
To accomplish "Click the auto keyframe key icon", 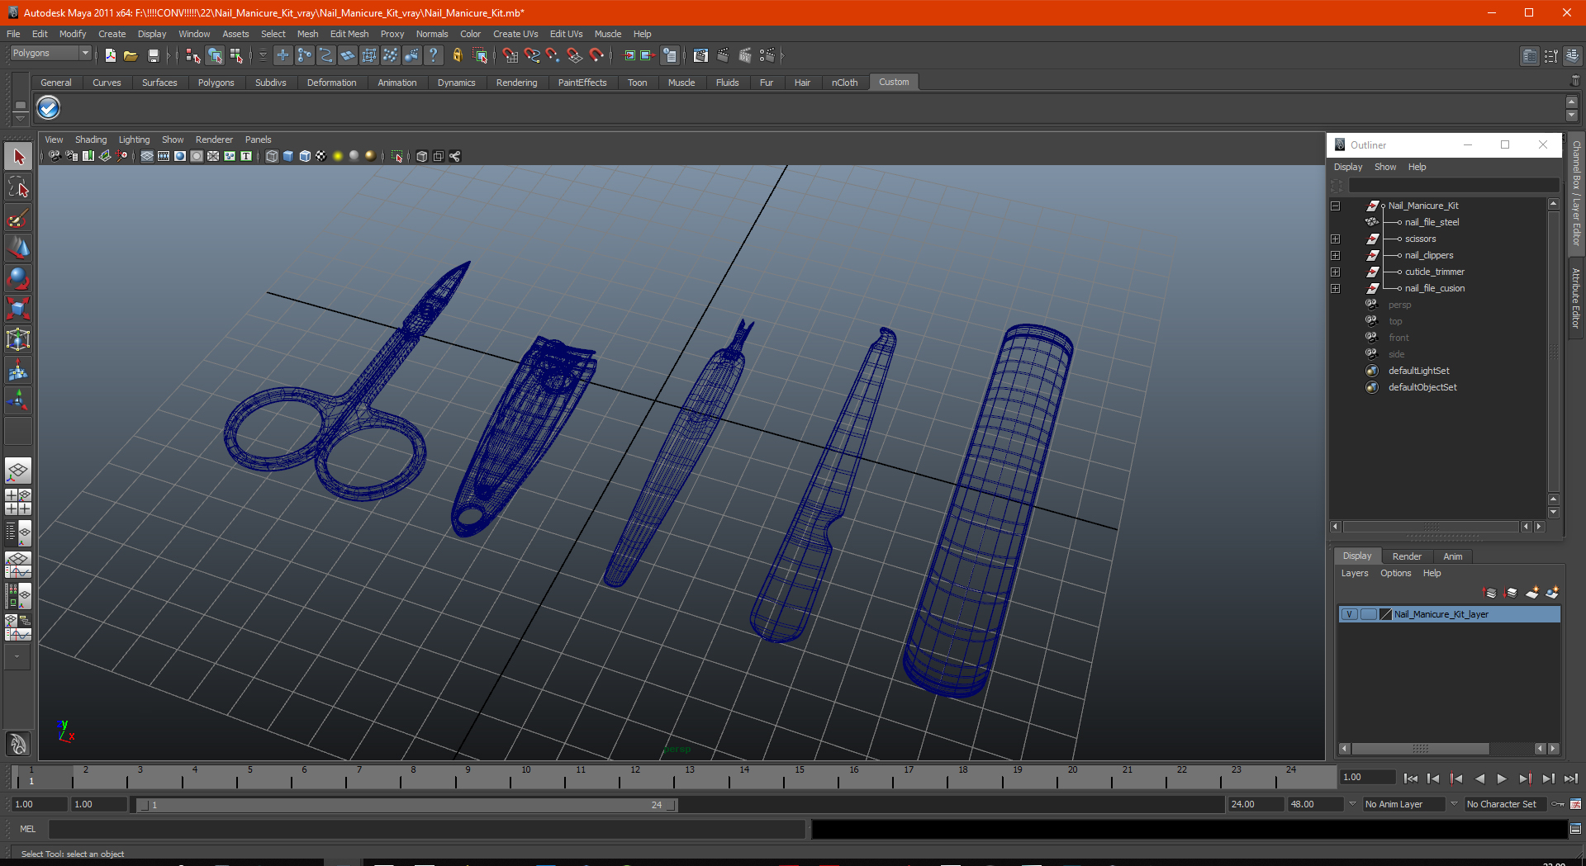I will (x=1558, y=804).
